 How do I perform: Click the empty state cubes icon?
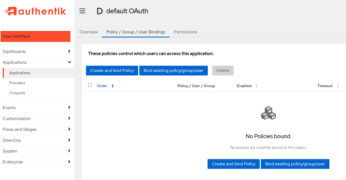pyautogui.click(x=268, y=113)
